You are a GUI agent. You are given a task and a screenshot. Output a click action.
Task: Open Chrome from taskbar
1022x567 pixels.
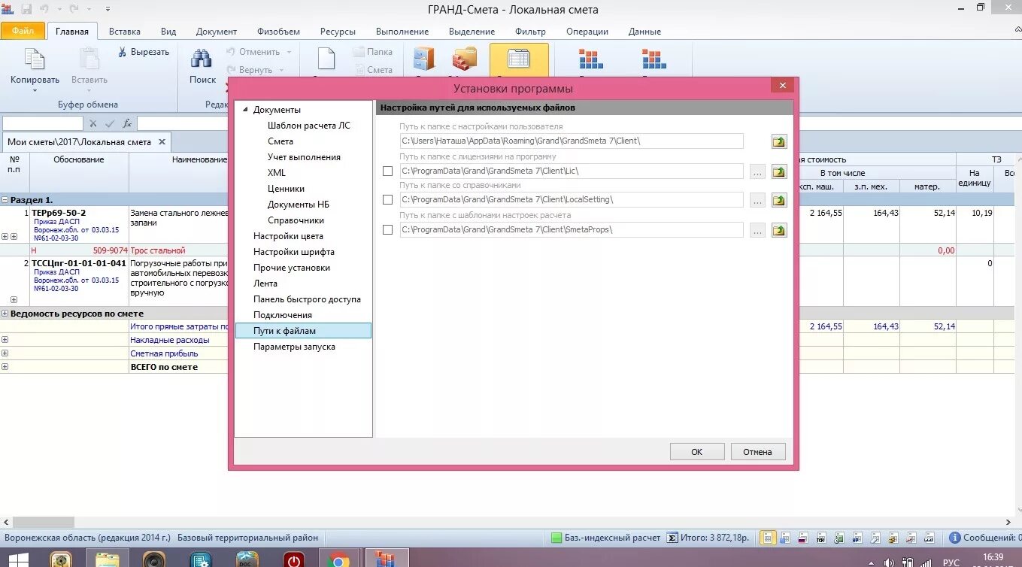click(338, 559)
